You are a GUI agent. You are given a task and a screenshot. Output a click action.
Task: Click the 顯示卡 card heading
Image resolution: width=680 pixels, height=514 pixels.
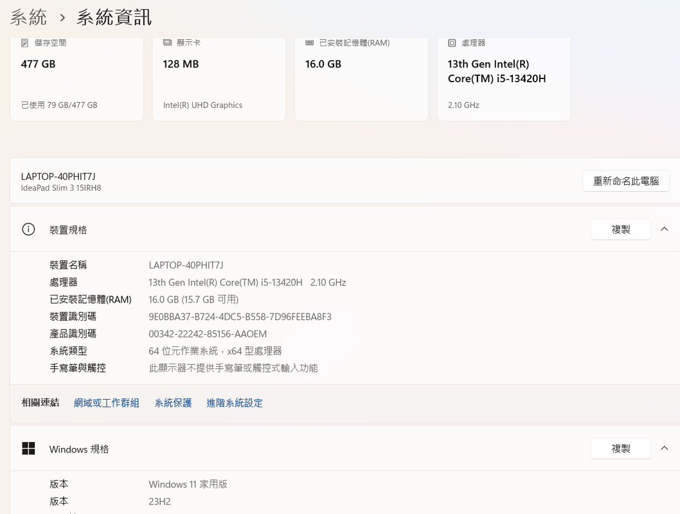pyautogui.click(x=189, y=42)
